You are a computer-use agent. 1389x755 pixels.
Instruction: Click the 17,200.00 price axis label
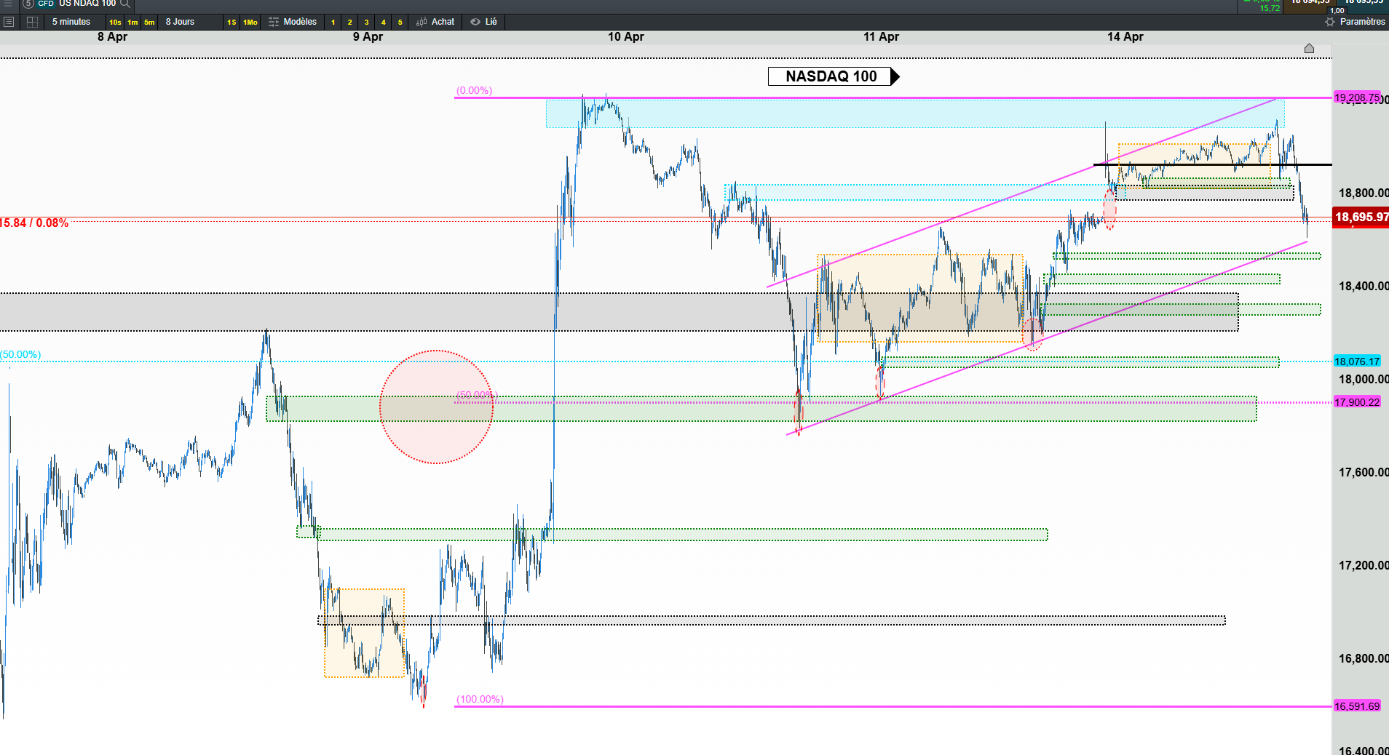pos(1364,565)
